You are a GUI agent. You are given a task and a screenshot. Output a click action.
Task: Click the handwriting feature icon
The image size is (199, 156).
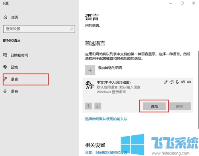(183, 82)
